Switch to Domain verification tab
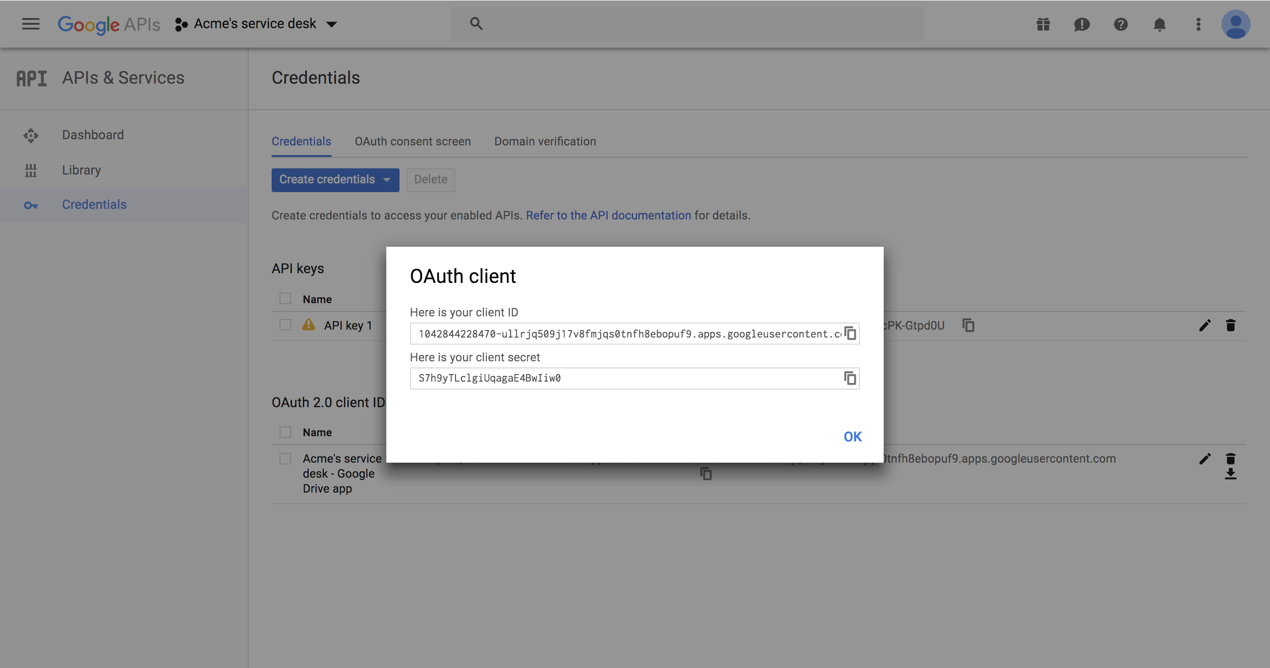This screenshot has height=668, width=1270. tap(545, 141)
